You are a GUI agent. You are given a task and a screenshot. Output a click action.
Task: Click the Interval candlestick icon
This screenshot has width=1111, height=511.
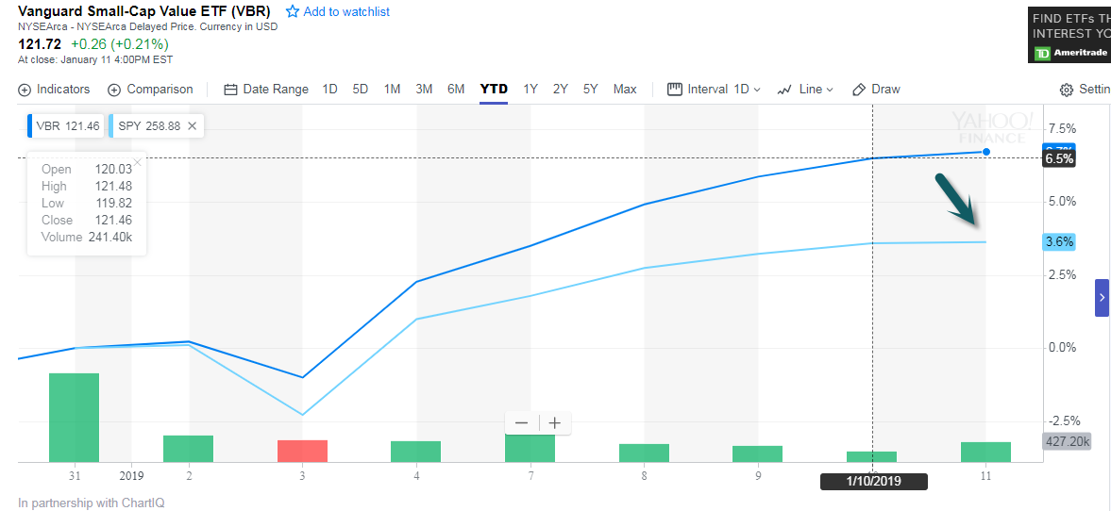click(x=675, y=90)
